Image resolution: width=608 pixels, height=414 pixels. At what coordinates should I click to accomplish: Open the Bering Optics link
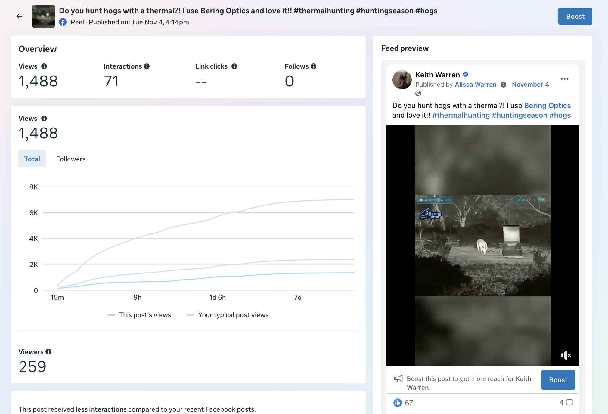point(547,106)
